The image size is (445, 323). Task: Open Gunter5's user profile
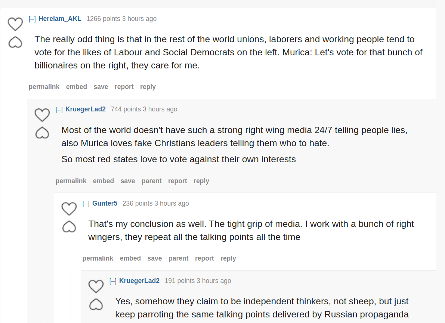coord(105,203)
